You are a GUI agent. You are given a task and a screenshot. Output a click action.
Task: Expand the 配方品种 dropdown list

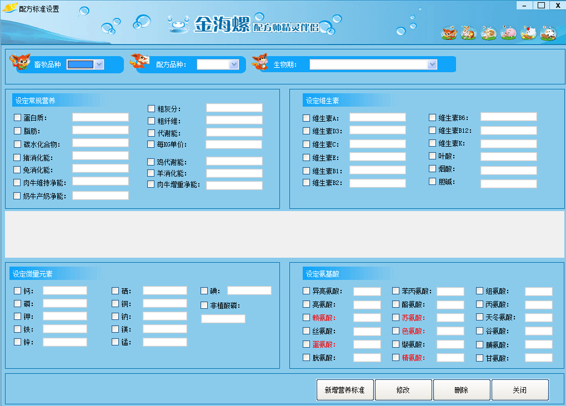tap(233, 64)
